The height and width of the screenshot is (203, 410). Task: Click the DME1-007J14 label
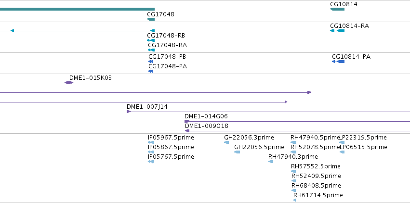(147, 107)
